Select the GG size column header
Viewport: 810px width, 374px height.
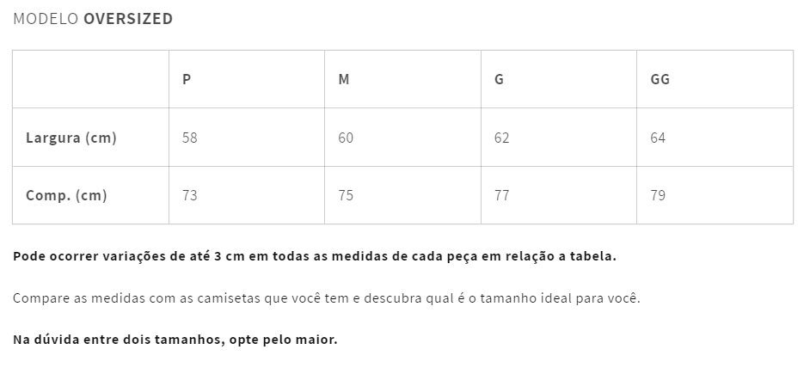[660, 79]
